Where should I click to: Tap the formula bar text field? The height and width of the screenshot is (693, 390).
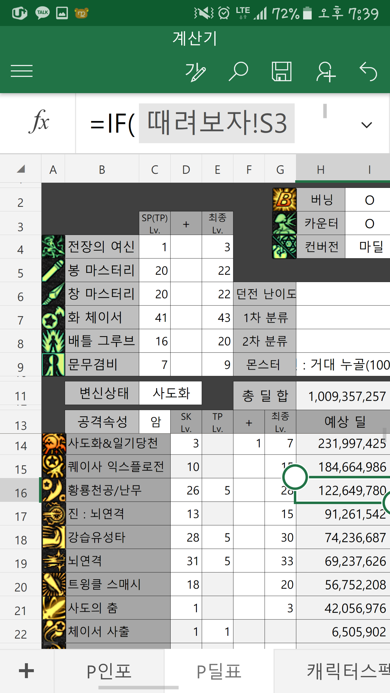click(217, 123)
